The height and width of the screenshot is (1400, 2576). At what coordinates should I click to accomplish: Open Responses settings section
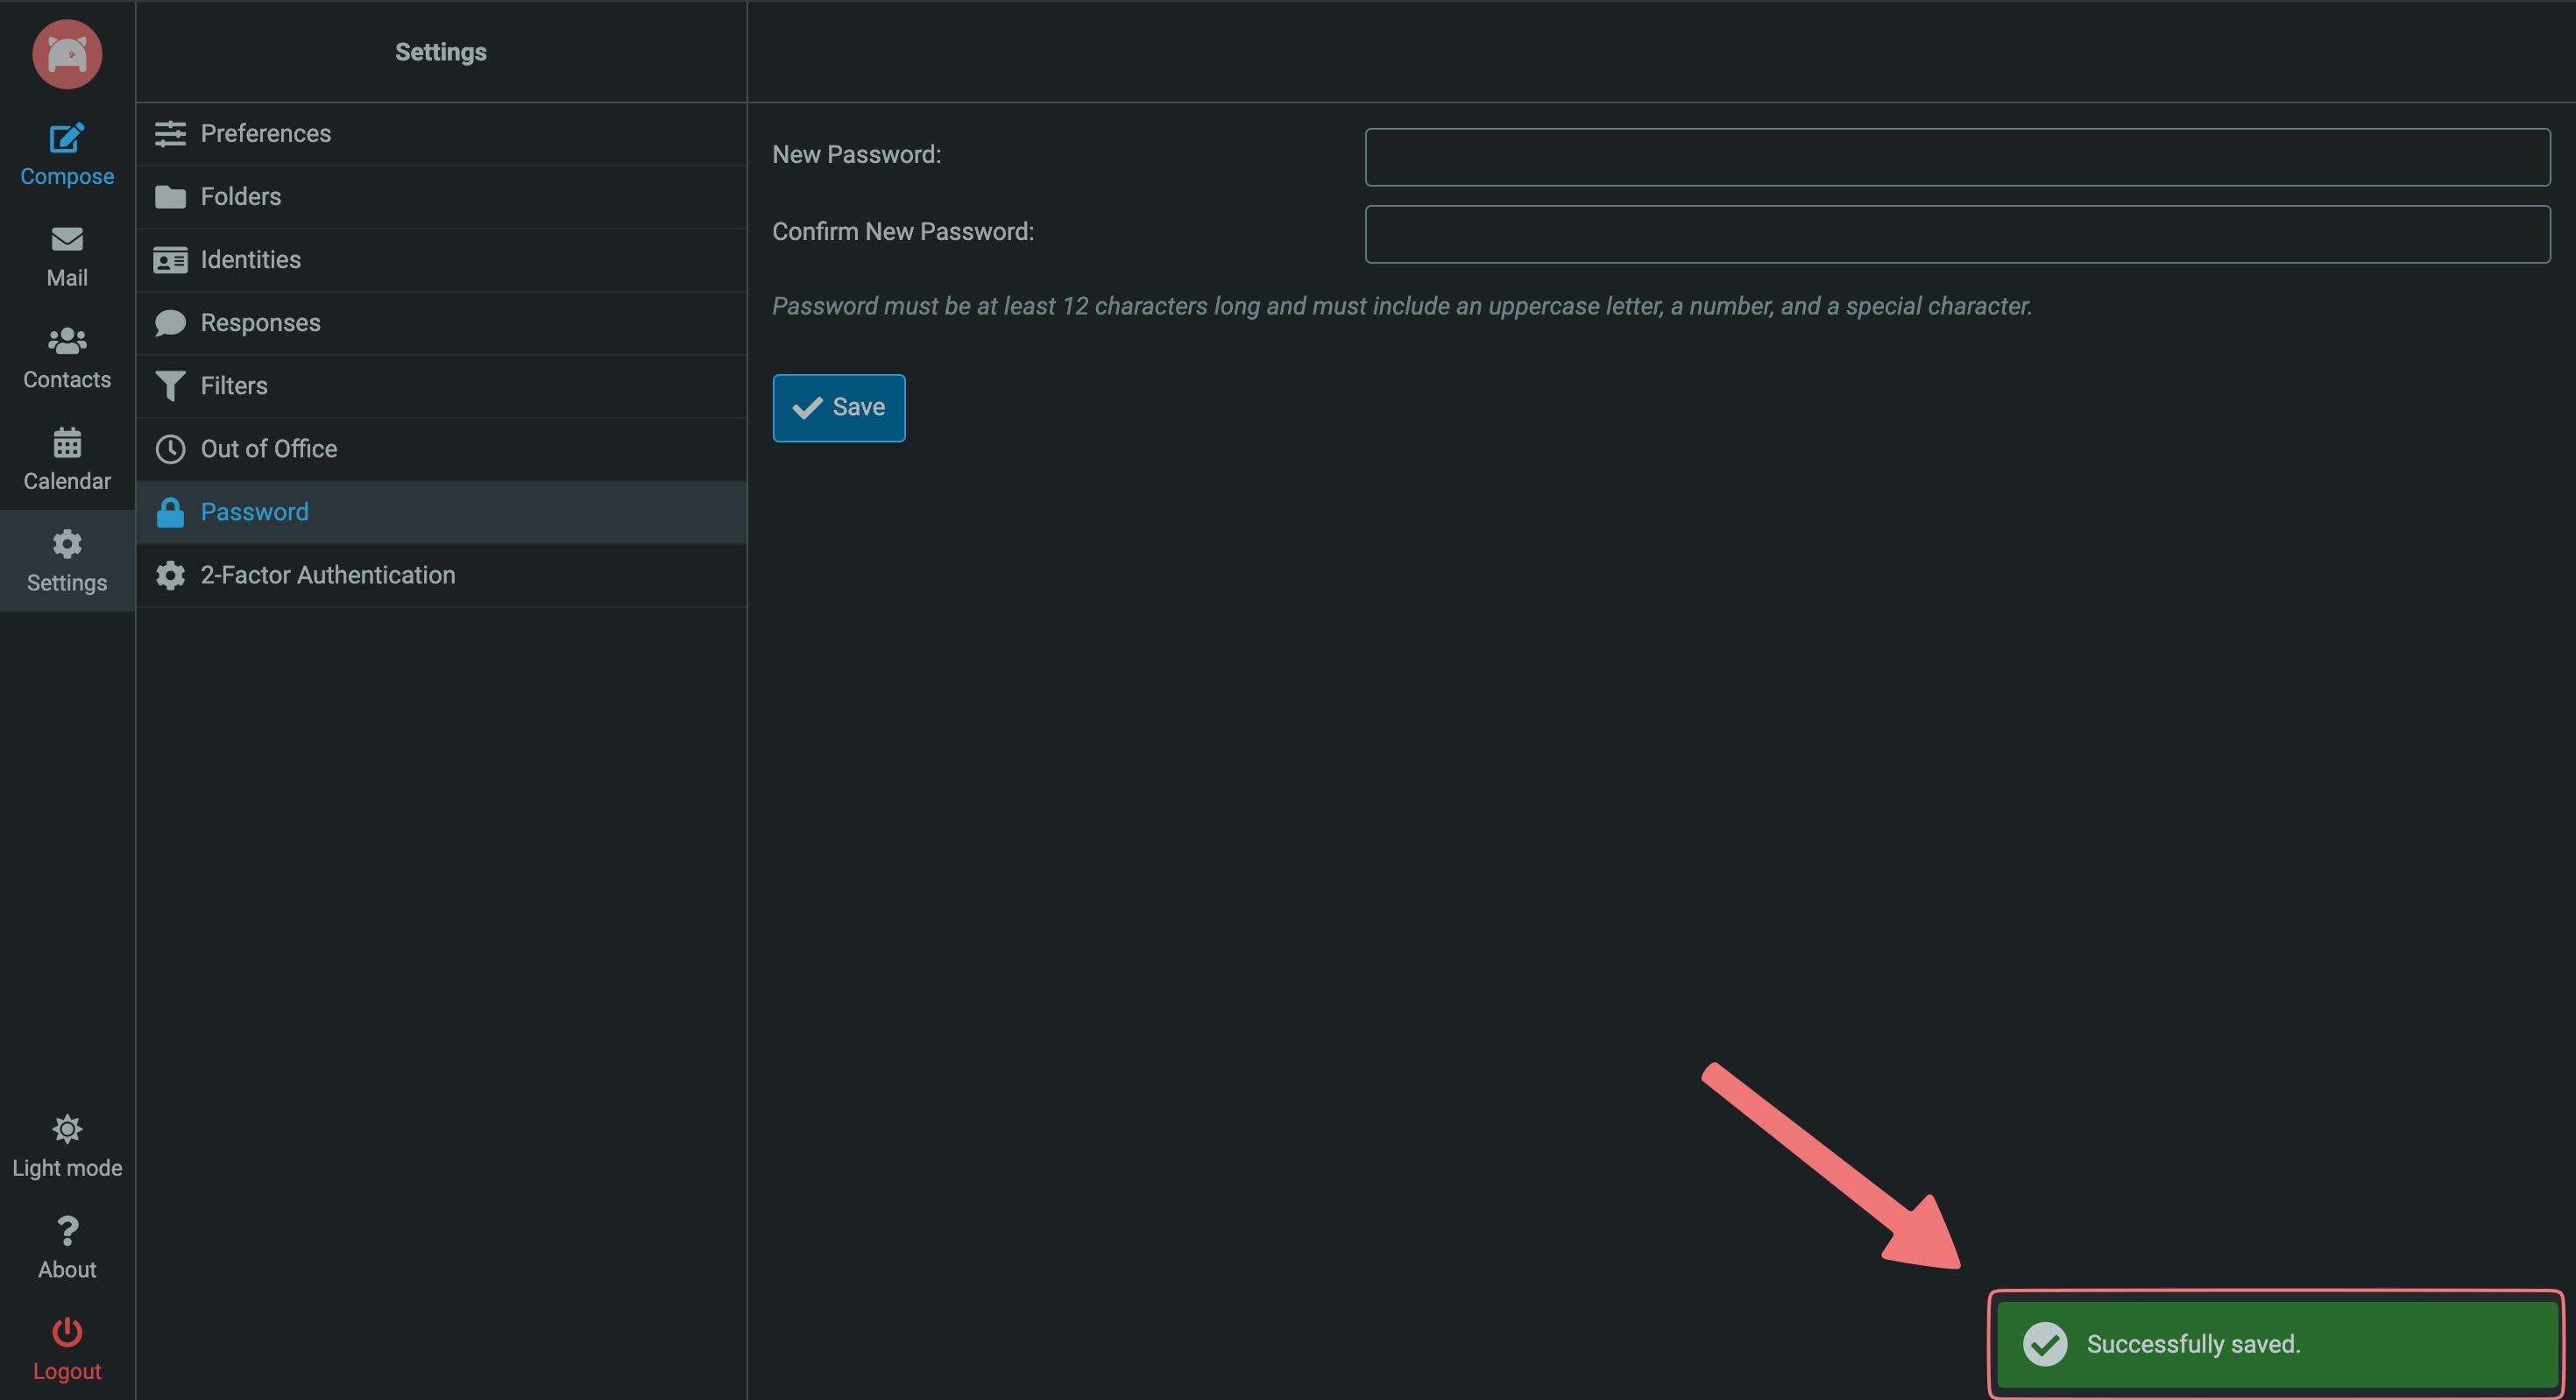coord(260,322)
